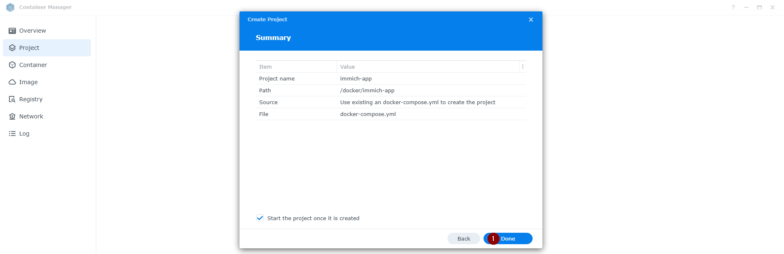
Task: Click the Log list icon
Action: pyautogui.click(x=12, y=134)
